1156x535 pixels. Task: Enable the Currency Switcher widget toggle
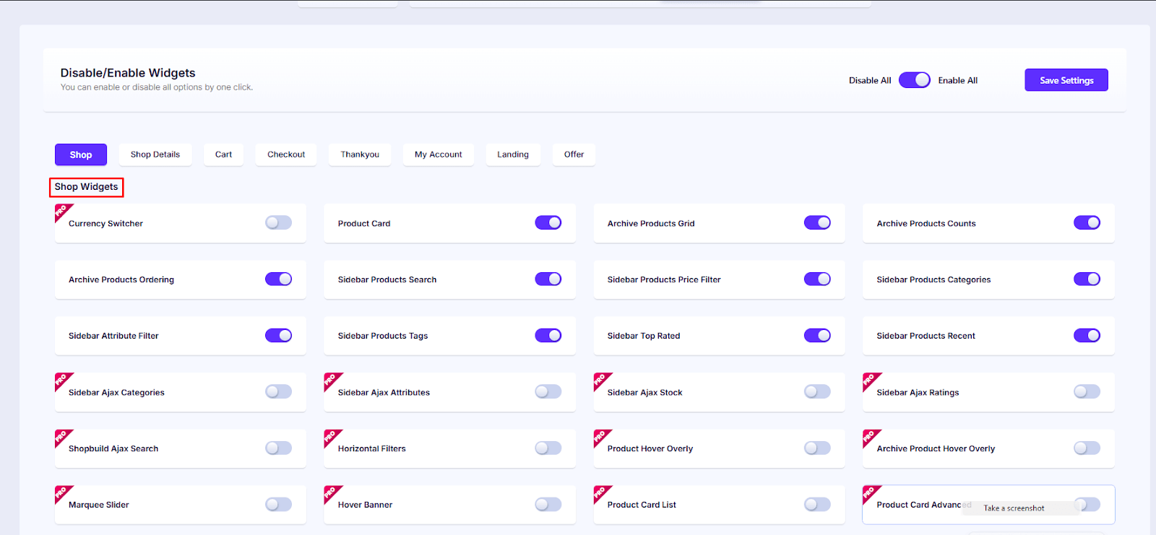(x=278, y=222)
